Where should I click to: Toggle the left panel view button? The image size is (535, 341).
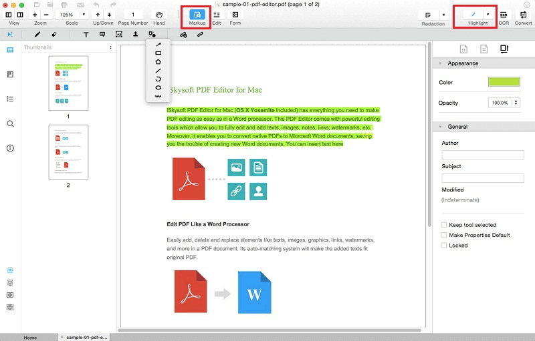pyautogui.click(x=9, y=15)
